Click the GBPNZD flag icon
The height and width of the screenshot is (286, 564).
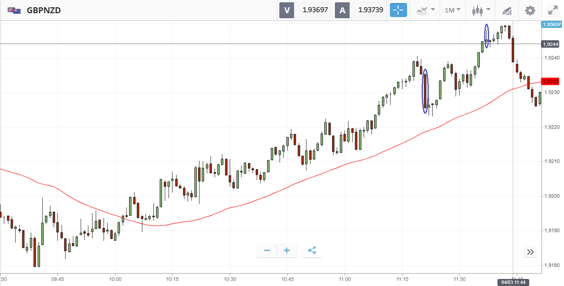(14, 10)
